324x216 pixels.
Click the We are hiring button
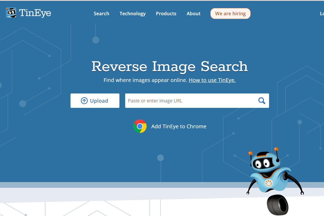click(x=230, y=14)
